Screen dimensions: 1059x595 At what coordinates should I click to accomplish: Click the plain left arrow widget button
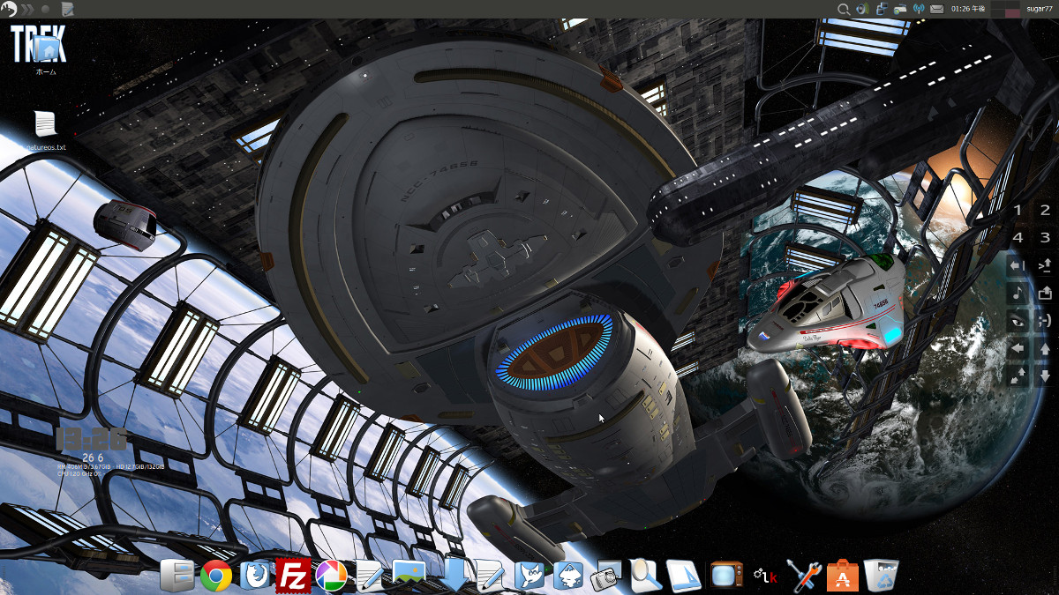[1018, 348]
